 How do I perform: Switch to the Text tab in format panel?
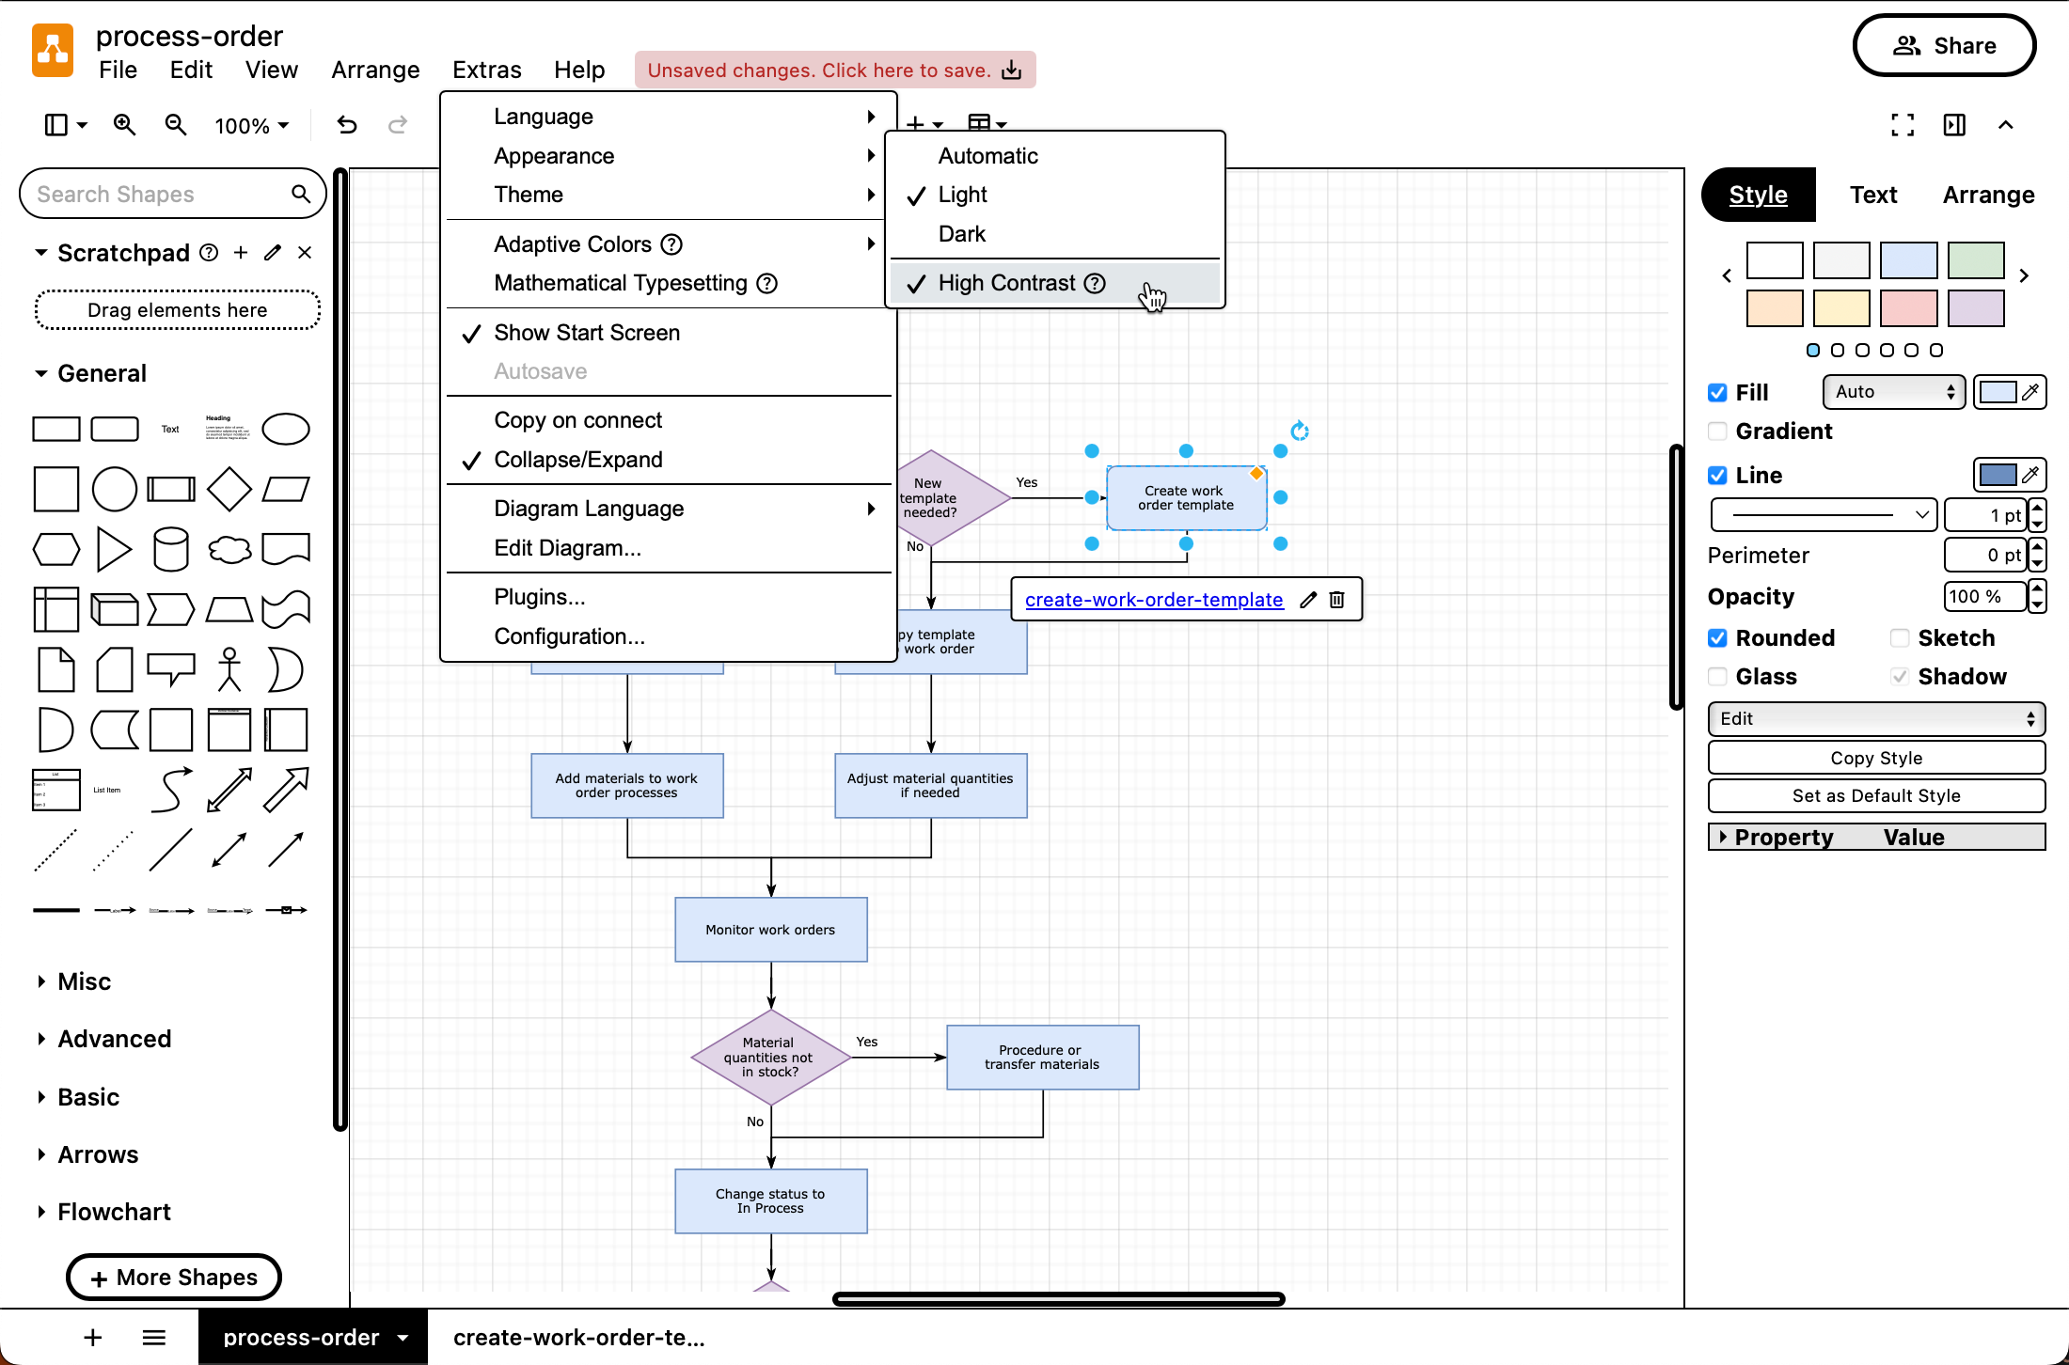1873,195
